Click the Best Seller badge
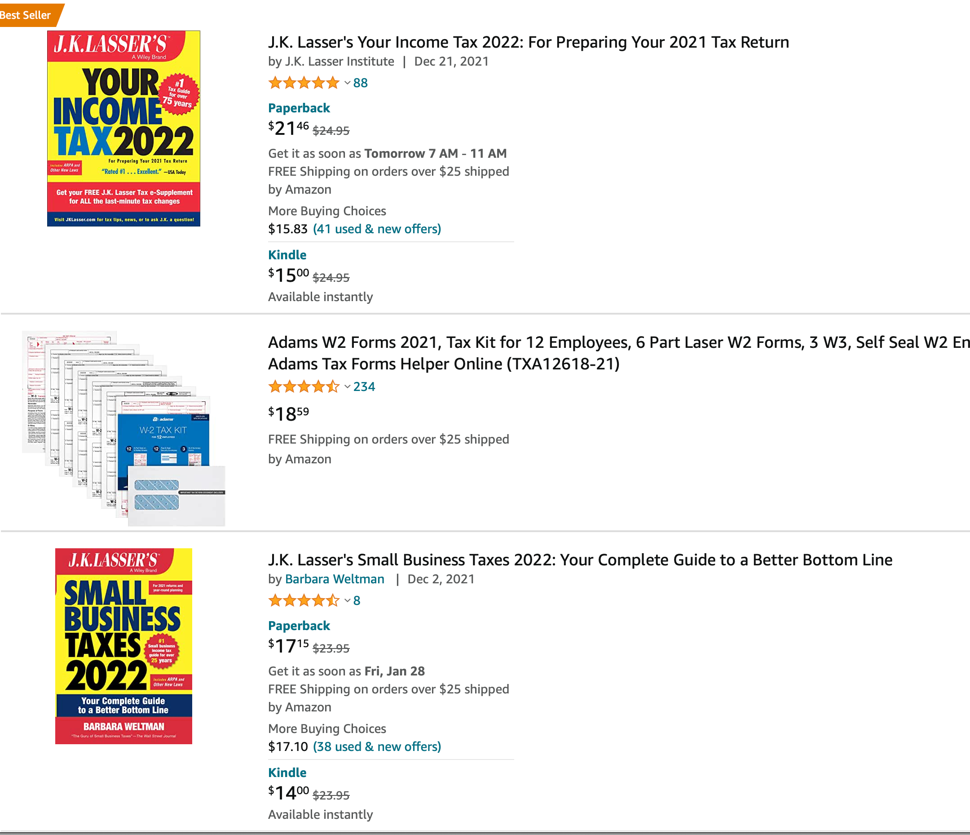 26,15
